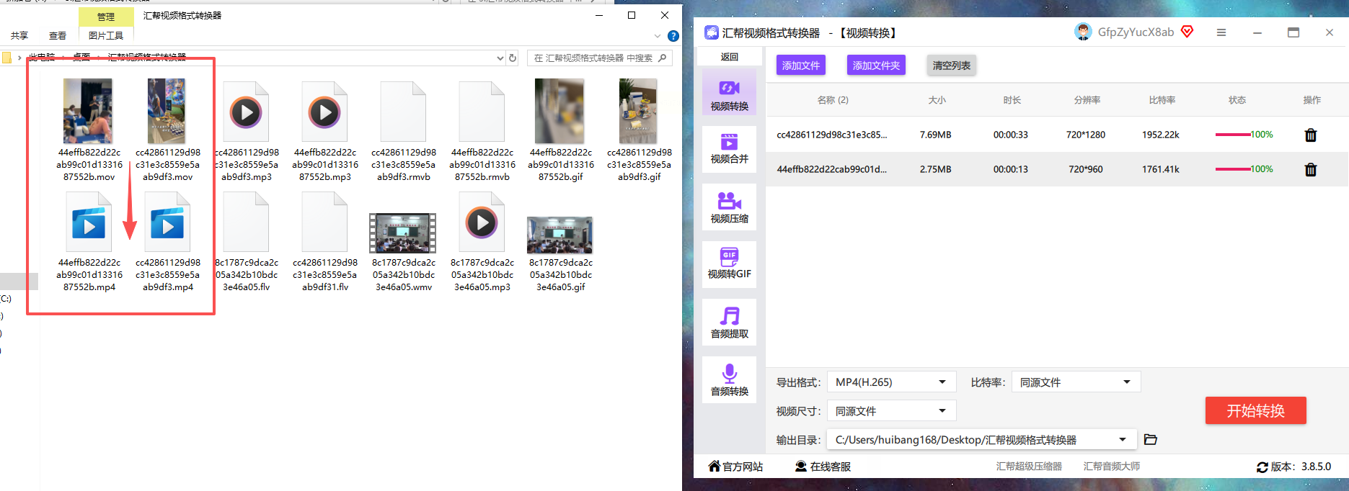The height and width of the screenshot is (491, 1349).
Task: Expand the 输出目录 path dropdown
Action: pyautogui.click(x=982, y=440)
